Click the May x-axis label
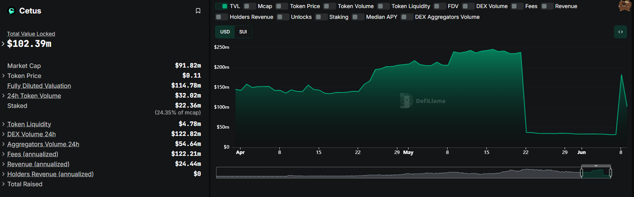 408,152
